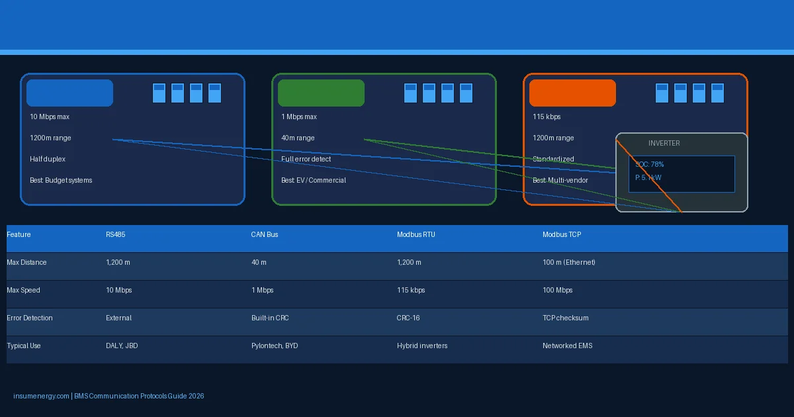Image resolution: width=794 pixels, height=417 pixels.
Task: Click the "External" error detection cell
Action: (119, 318)
